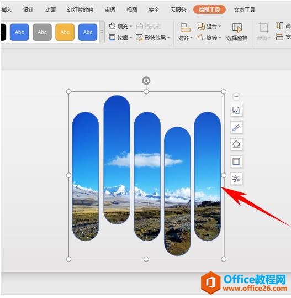Switch to the 设计 tab
Image resolution: width=291 pixels, height=298 pixels.
tap(29, 9)
